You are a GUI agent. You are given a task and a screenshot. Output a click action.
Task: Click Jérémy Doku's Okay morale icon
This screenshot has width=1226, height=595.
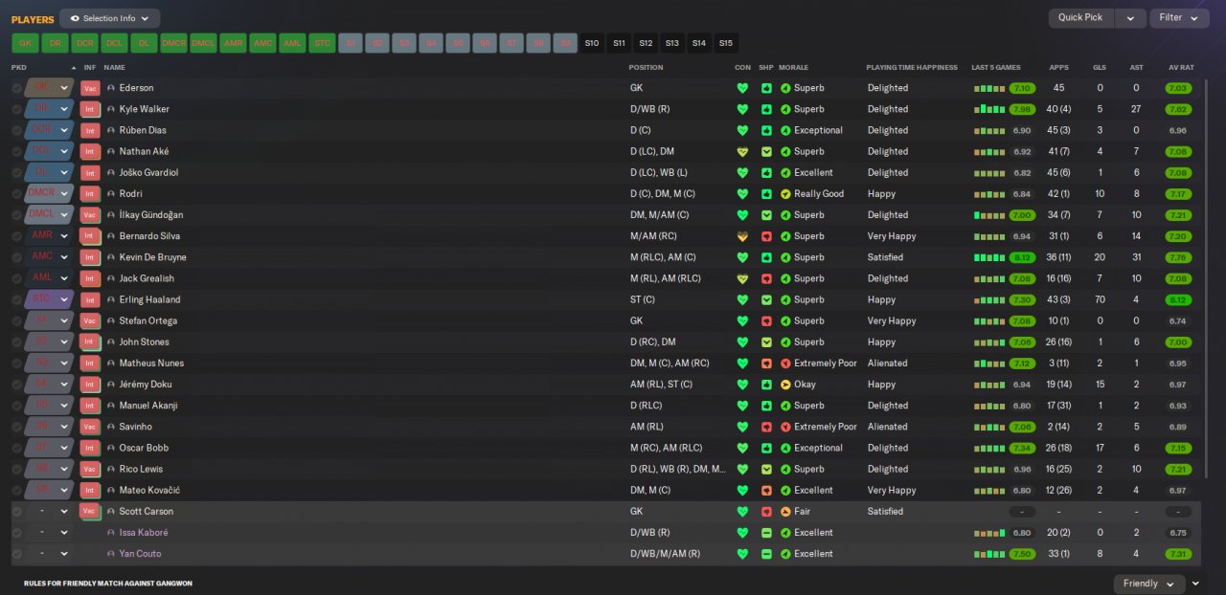coord(785,385)
